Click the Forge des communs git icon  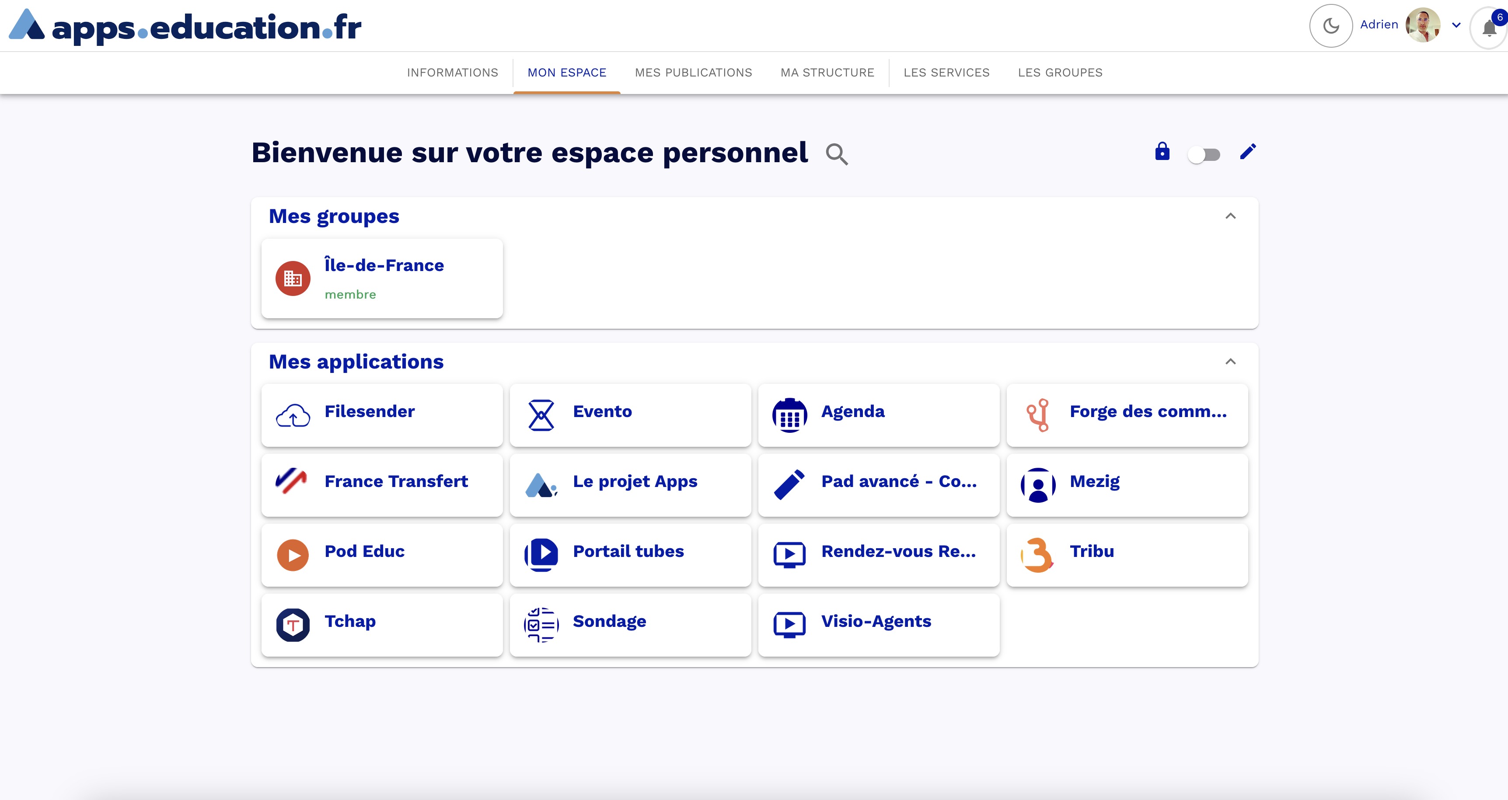tap(1038, 415)
